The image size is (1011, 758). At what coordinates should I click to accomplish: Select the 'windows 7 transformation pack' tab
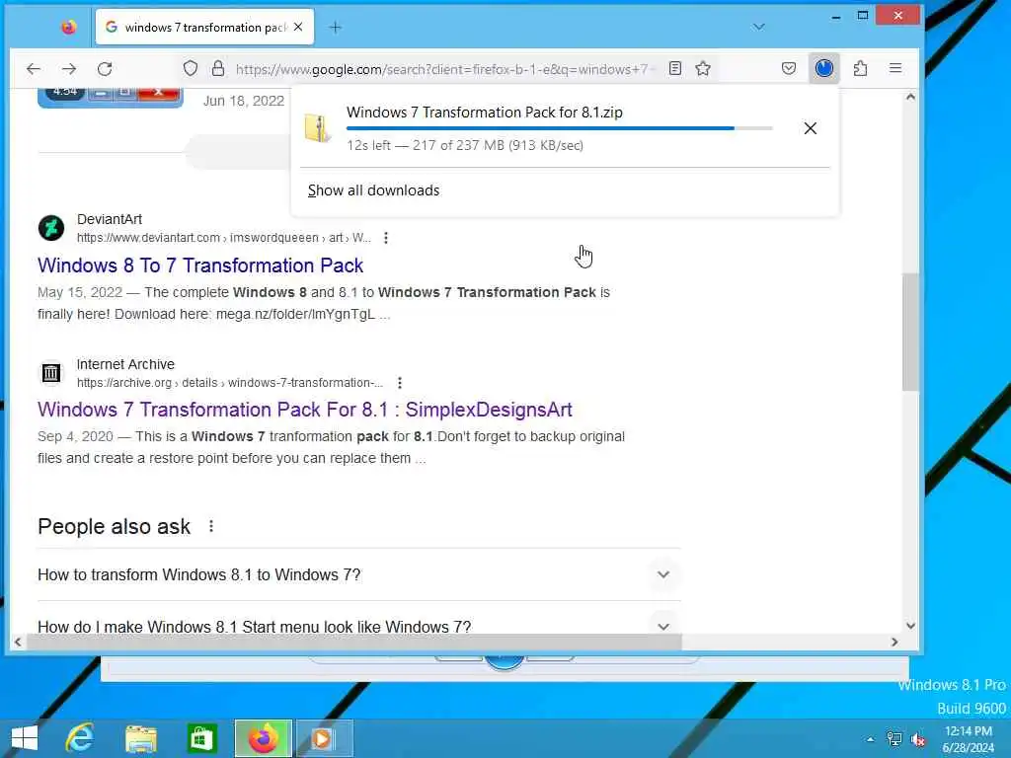204,27
